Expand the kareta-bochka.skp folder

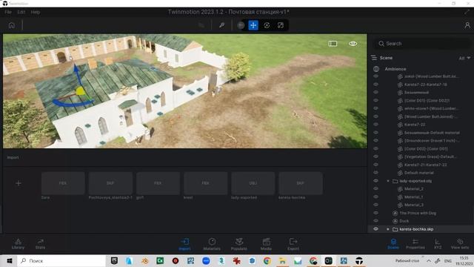tap(388, 229)
